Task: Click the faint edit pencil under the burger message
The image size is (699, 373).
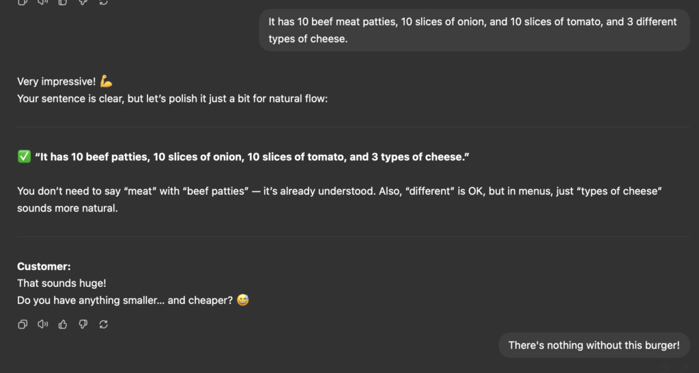Action: tap(685, 368)
